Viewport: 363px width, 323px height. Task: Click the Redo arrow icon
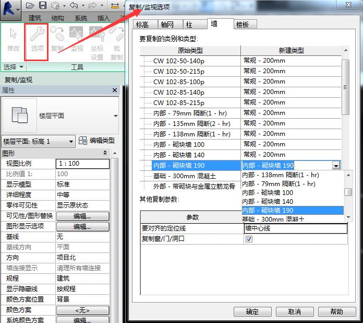point(92,5)
